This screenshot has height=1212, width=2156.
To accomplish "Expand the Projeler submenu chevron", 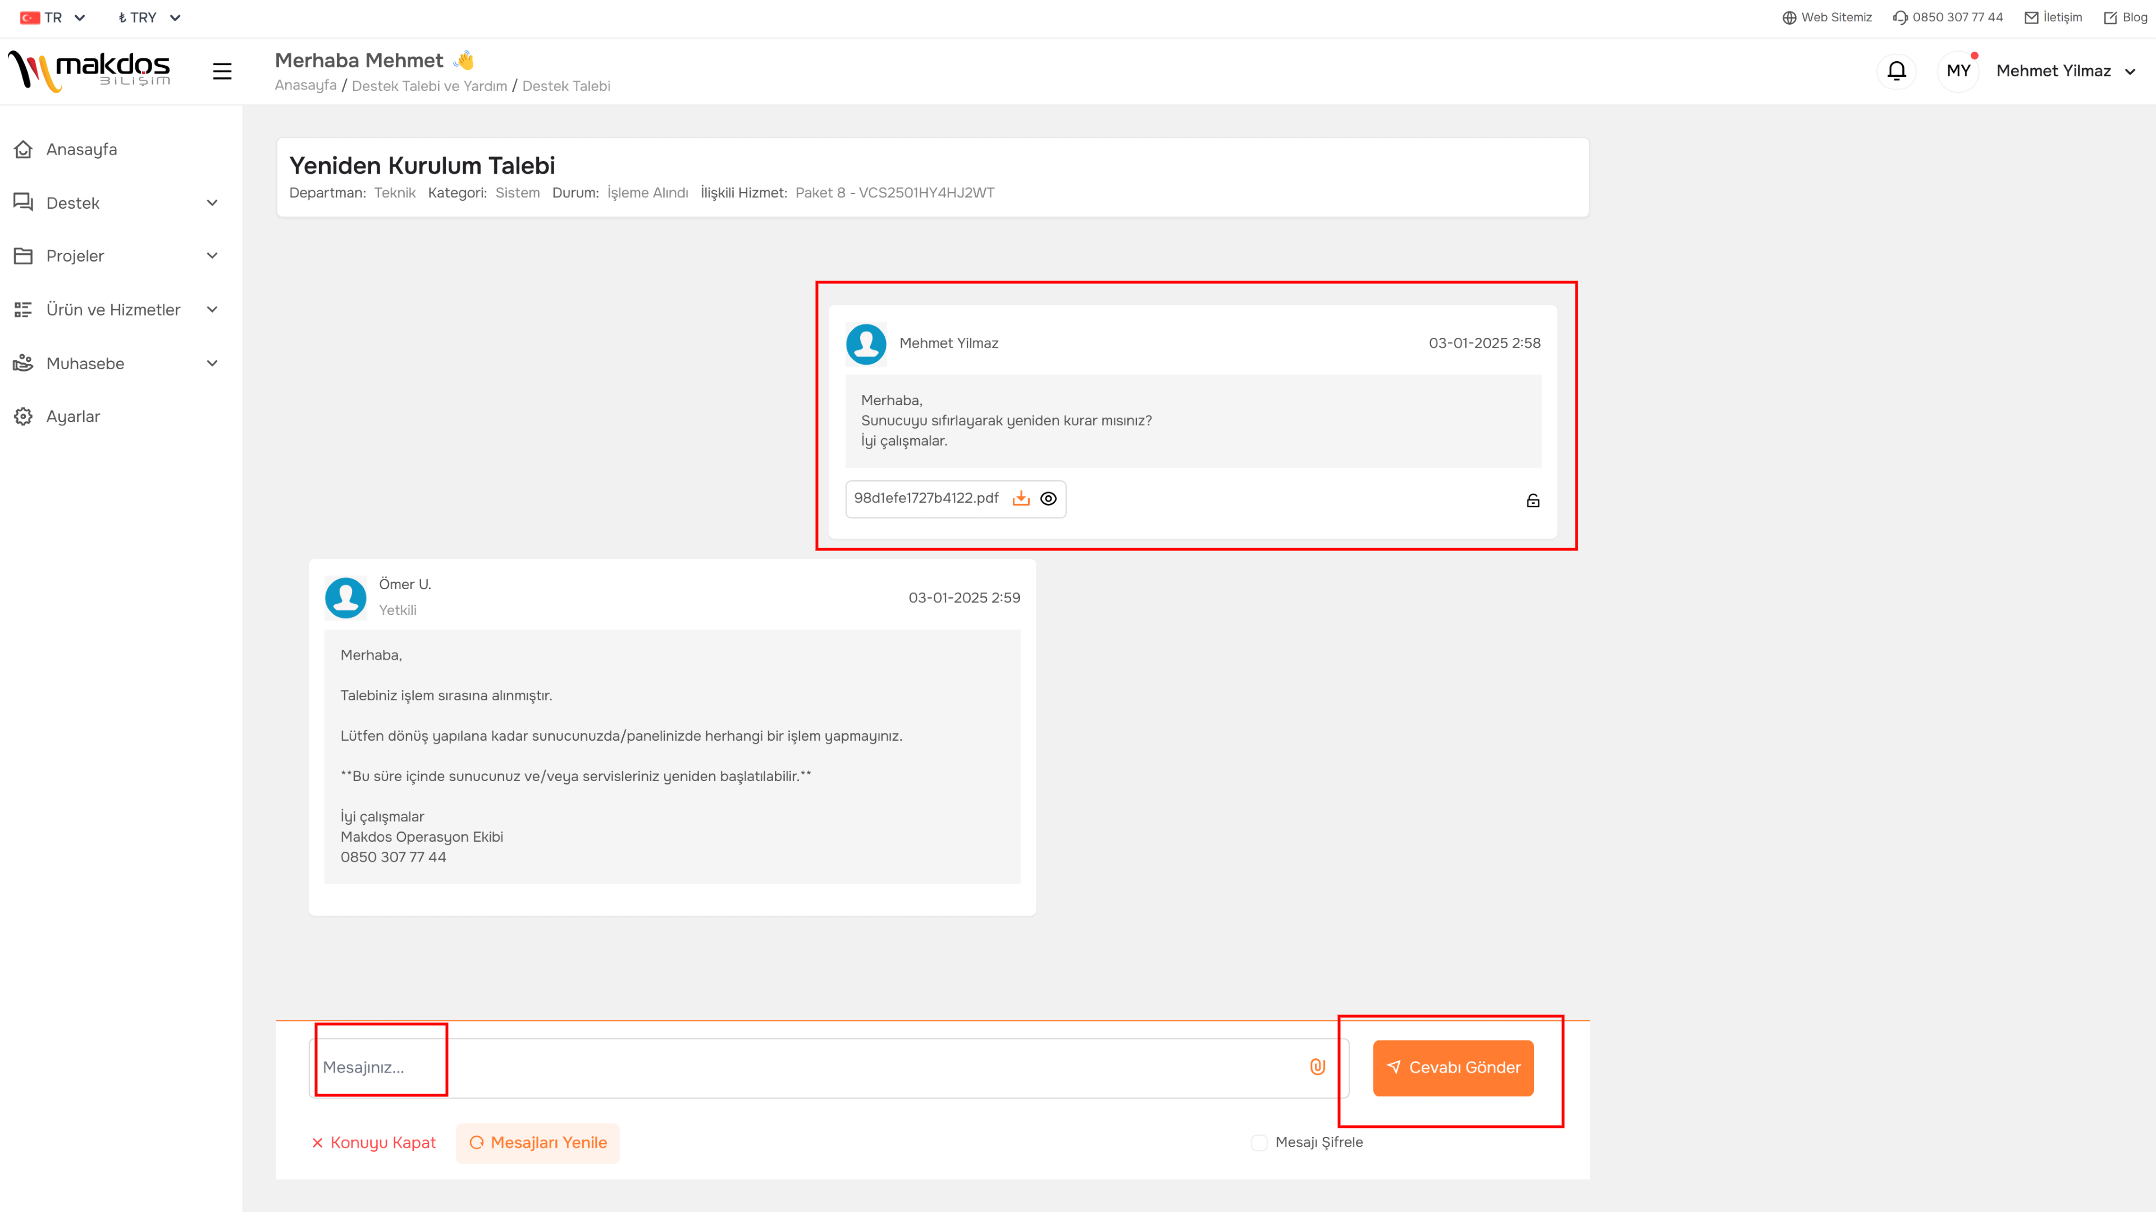I will click(213, 256).
